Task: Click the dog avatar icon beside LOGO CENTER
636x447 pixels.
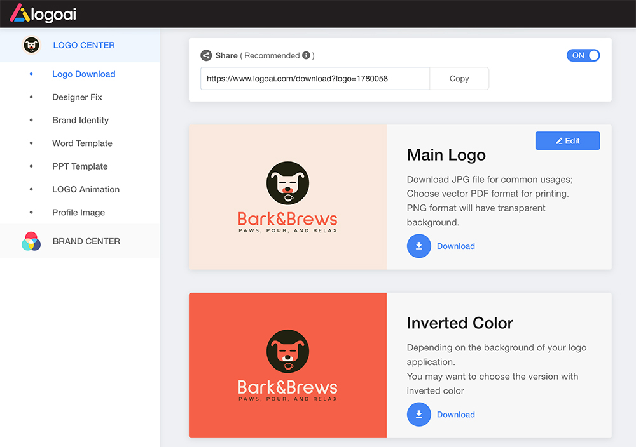Action: coord(31,45)
